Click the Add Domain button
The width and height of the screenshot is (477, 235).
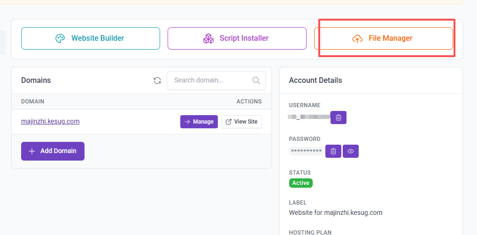point(53,151)
